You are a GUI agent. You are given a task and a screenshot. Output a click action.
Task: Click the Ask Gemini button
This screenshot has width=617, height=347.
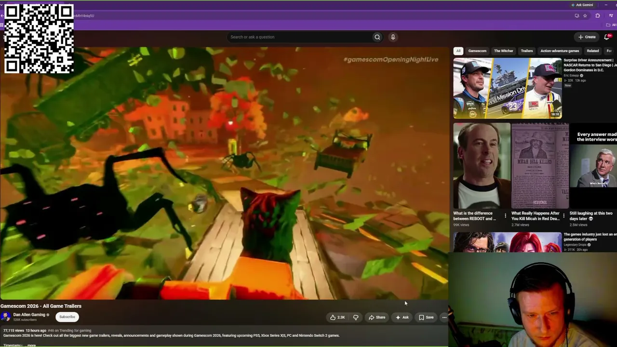point(582,5)
